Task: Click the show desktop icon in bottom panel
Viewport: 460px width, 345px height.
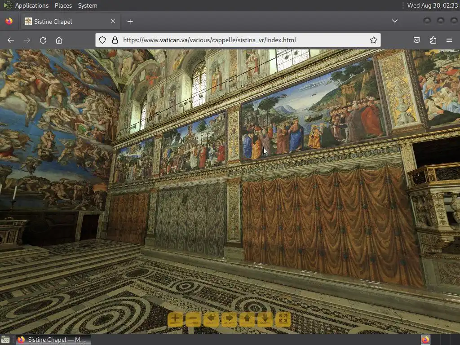Action: click(x=5, y=340)
